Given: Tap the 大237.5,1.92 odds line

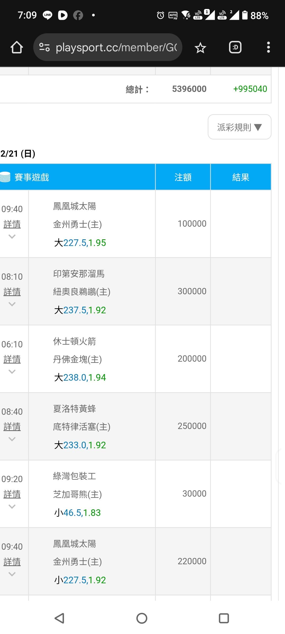Looking at the screenshot, I should 80,310.
